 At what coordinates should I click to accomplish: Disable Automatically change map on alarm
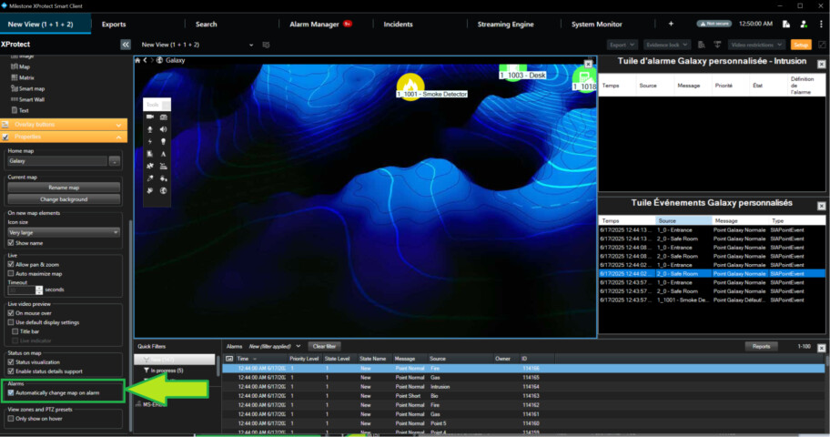(x=11, y=392)
